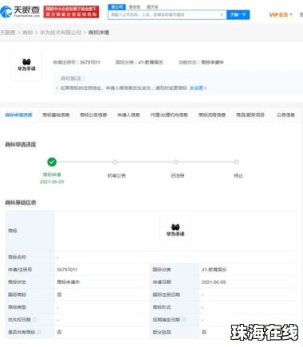303x347 pixels.
Task: Select the 查老板 search tab
Action: 135,7
